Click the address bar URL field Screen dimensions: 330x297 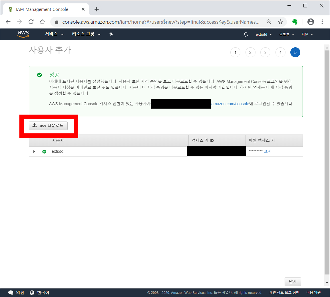click(161, 22)
